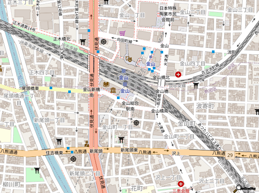Click the museum building icon
The height and width of the screenshot is (193, 259).
click(113, 90)
